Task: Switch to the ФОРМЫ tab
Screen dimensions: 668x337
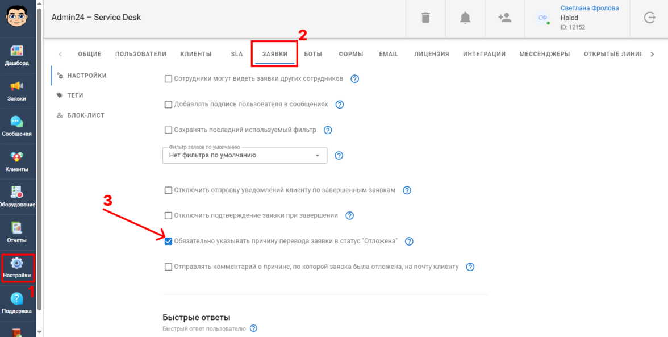Action: coord(350,54)
